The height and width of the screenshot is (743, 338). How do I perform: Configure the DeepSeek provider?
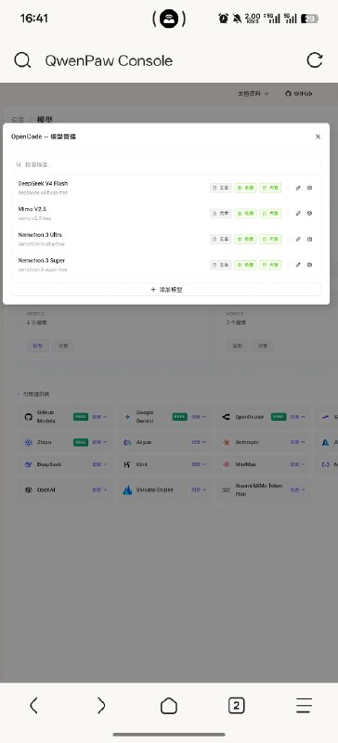[x=99, y=464]
